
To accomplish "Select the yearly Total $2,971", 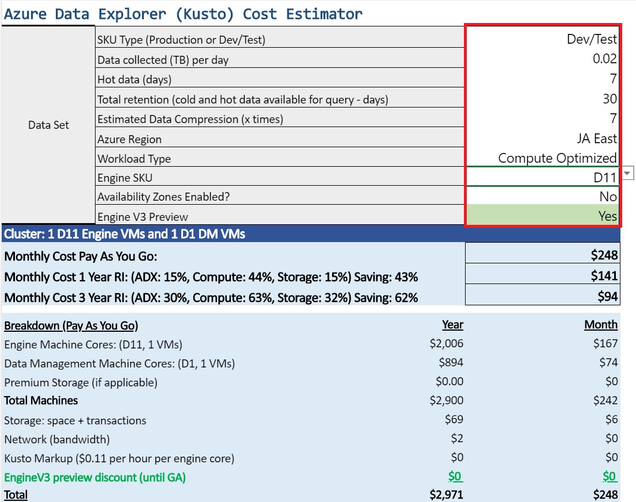I will coord(446,495).
